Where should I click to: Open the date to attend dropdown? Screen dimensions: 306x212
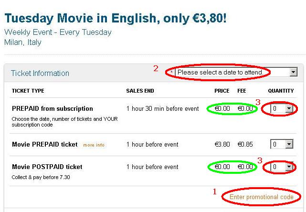236,72
